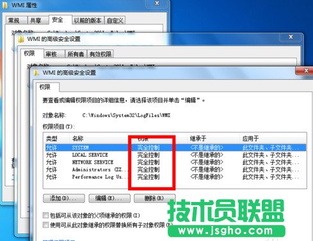Close the WMI 属性 window

[x=157, y=3]
